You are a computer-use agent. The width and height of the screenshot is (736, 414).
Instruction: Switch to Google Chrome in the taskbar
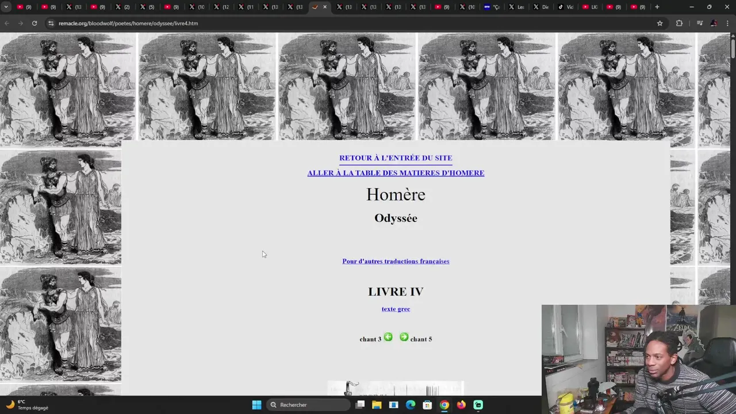tap(444, 405)
